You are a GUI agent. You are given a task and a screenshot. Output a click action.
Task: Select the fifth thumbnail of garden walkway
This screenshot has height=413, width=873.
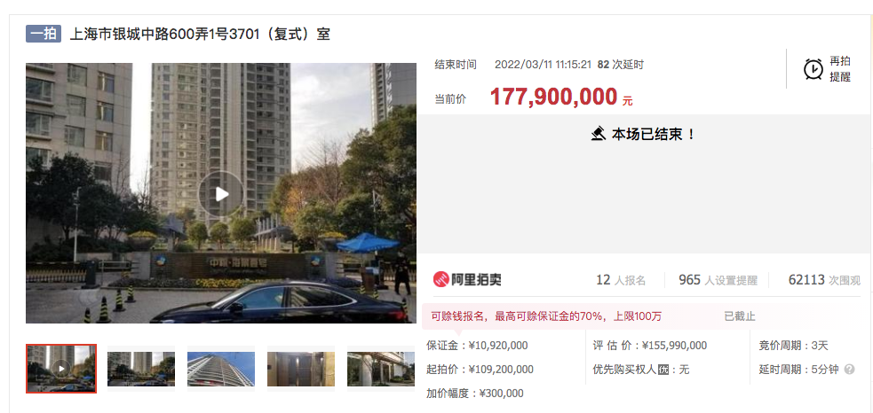click(381, 369)
